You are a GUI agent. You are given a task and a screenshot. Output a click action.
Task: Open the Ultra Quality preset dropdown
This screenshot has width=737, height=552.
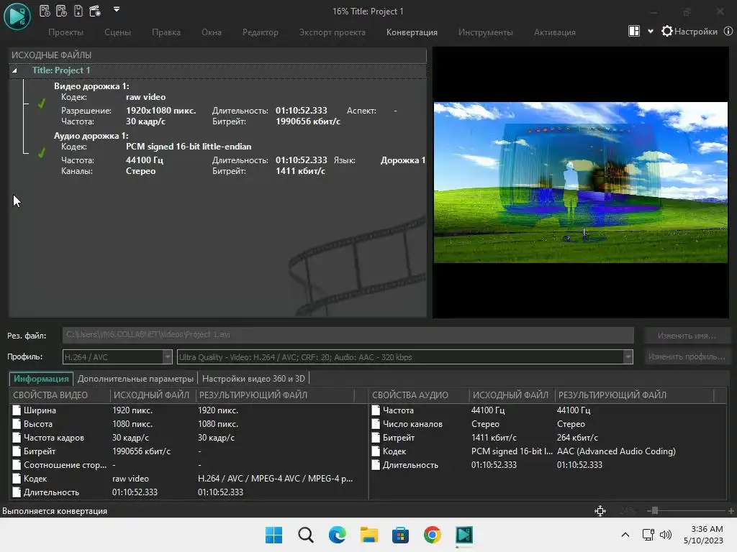[x=404, y=356]
